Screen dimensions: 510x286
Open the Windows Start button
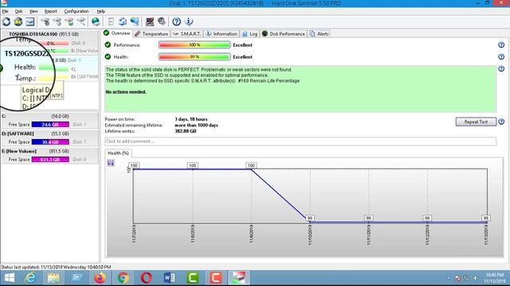(x=10, y=278)
